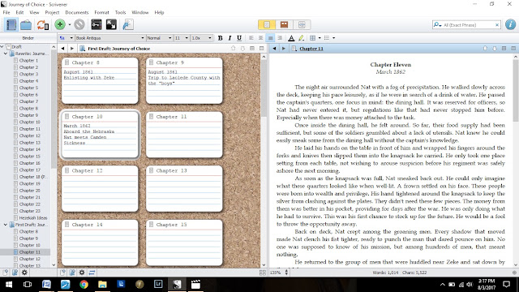Open the Normal font style dropdown
Screen dimensions: 519x292
[x=159, y=38]
